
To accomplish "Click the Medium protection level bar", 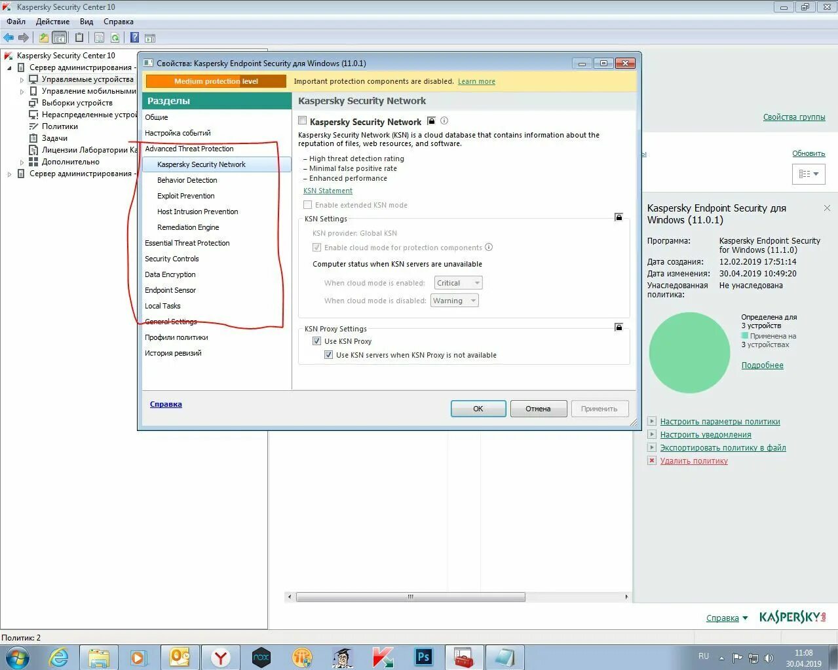I will click(216, 81).
